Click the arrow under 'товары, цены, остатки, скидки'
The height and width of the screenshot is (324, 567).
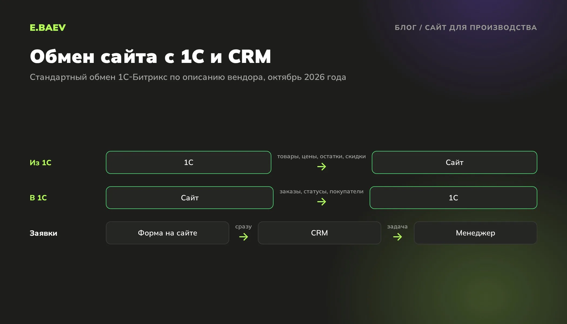(322, 167)
